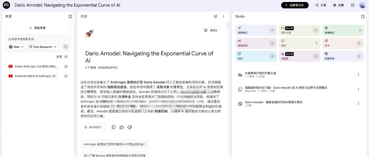Image resolution: width=369 pixels, height=157 pixels.
Task: Open the Google apps grid
Action: 353,5
